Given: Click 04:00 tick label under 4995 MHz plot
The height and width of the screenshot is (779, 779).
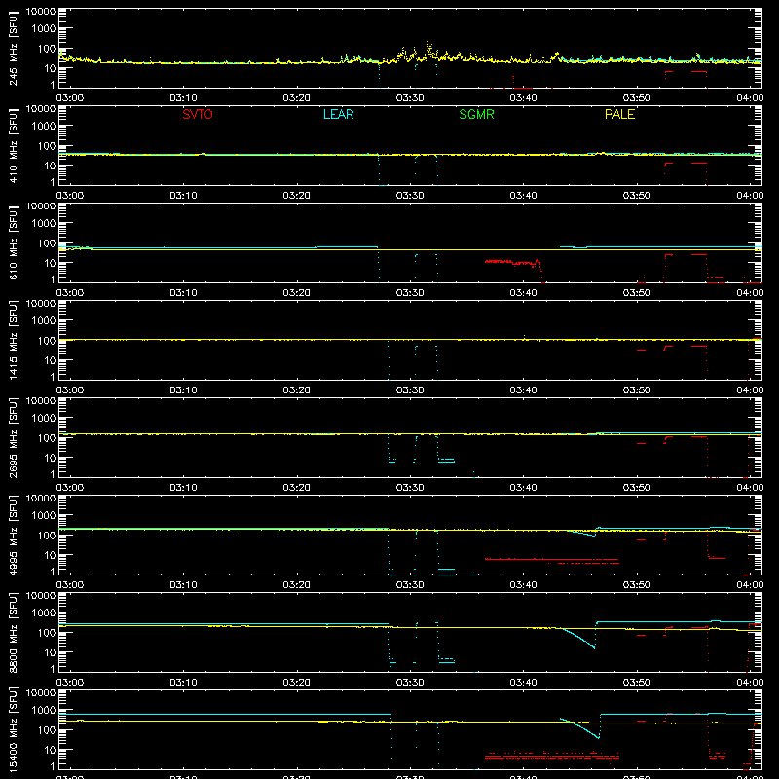Looking at the screenshot, I should click(750, 585).
